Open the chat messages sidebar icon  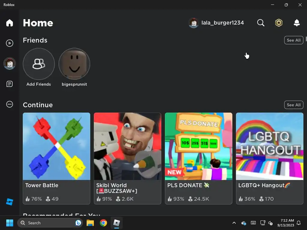pos(9,84)
